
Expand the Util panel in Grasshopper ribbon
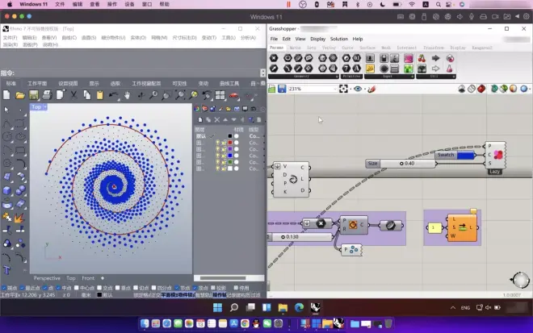point(454,77)
